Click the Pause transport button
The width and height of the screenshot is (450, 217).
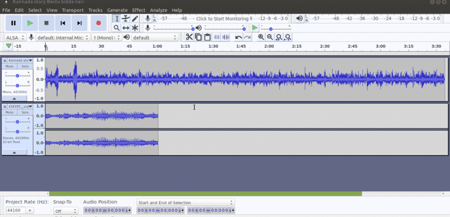(13, 23)
